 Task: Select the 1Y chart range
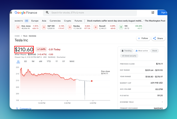point(57,61)
